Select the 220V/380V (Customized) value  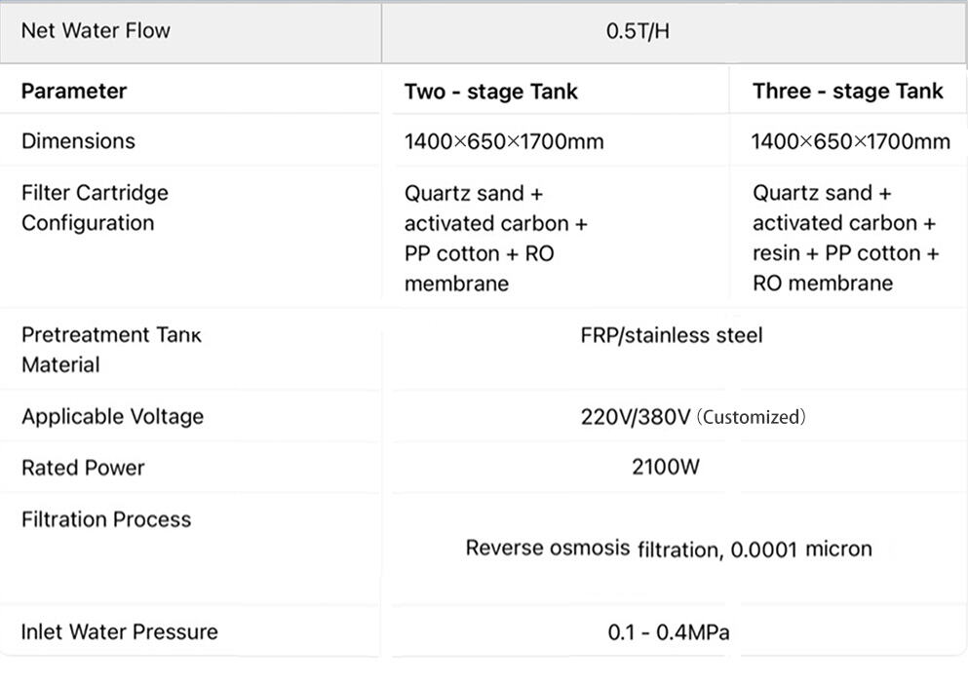coord(693,417)
